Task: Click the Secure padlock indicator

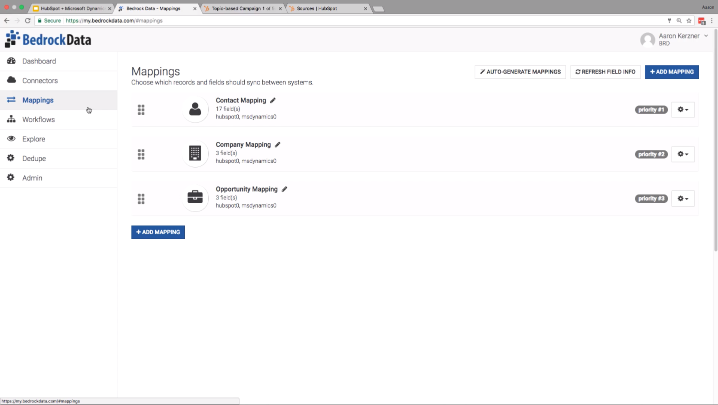Action: coord(48,20)
